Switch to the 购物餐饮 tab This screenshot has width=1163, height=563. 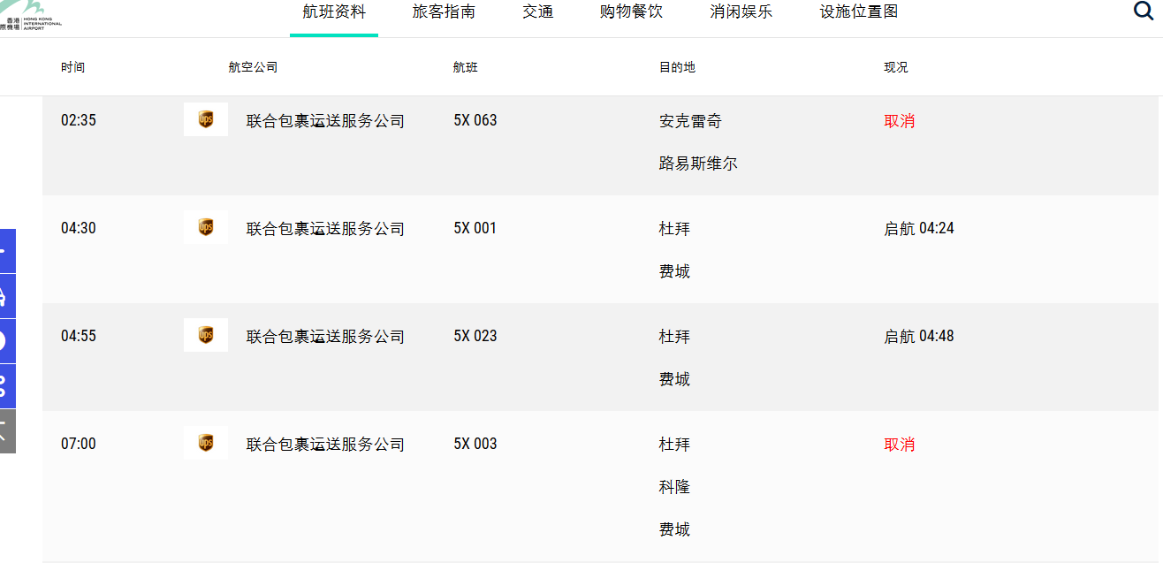(x=631, y=12)
